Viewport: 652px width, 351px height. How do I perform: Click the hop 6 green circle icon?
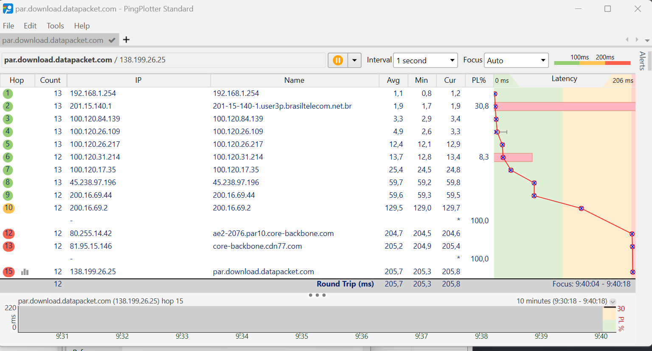click(8, 157)
